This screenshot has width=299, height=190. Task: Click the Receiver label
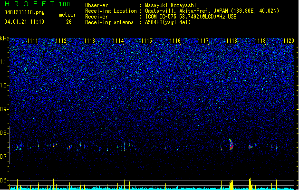(x=96, y=17)
